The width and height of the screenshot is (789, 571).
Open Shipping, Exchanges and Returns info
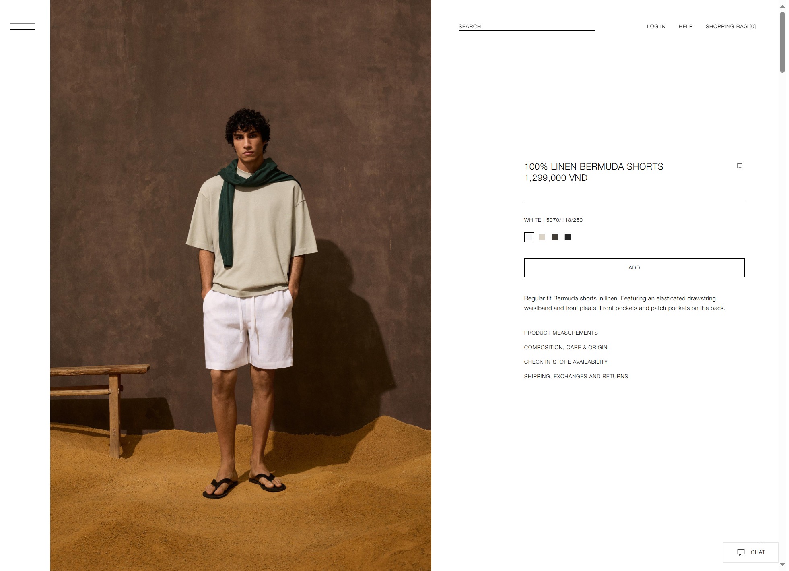576,376
